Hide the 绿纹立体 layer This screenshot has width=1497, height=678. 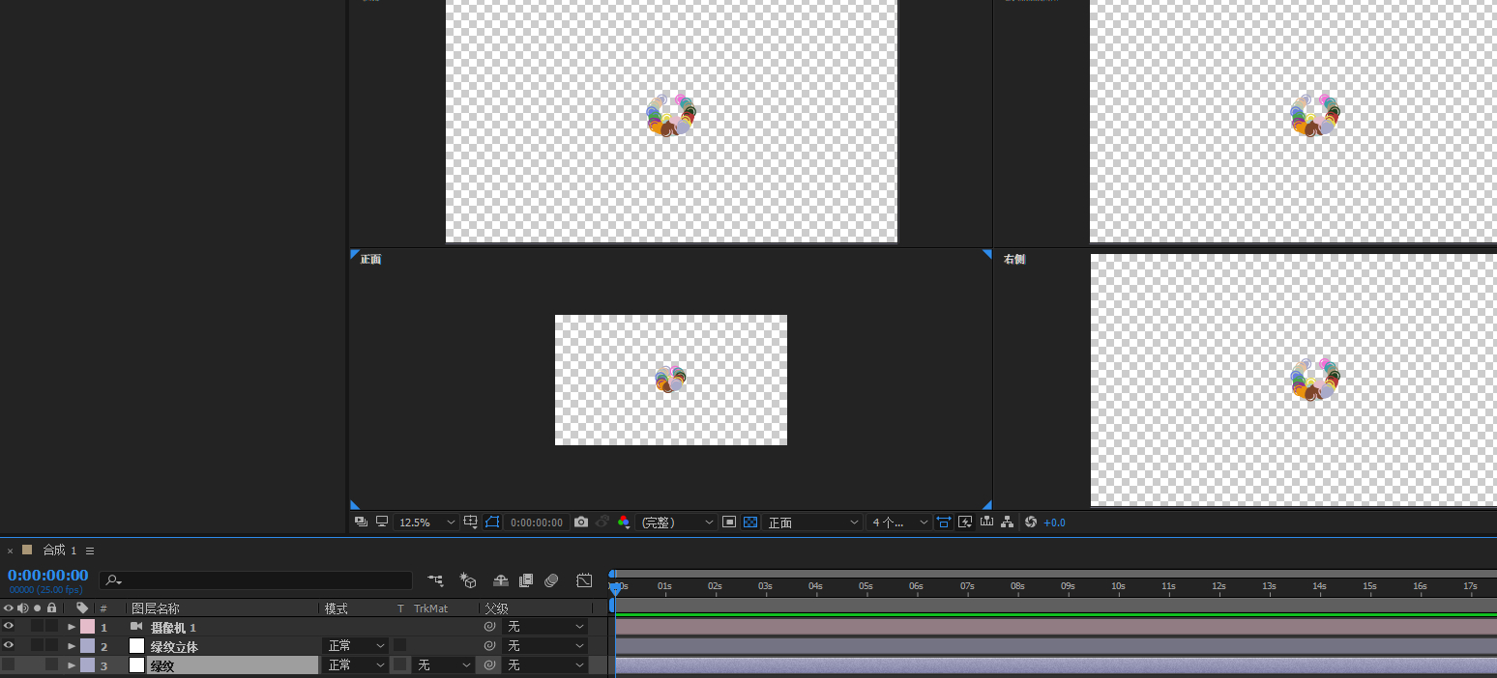(x=9, y=645)
